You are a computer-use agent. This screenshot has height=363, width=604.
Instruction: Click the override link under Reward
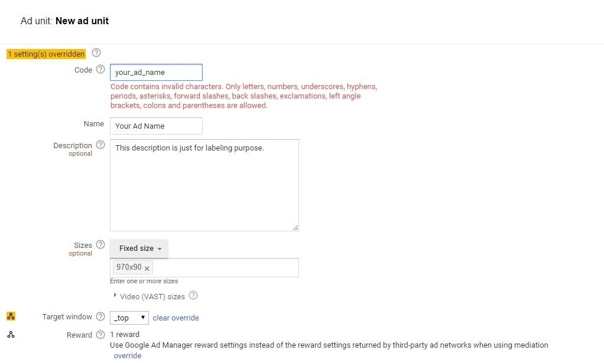[x=128, y=355]
